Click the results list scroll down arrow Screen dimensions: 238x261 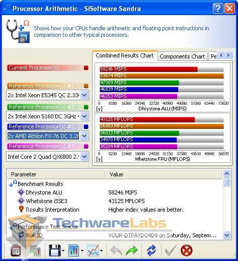(x=227, y=235)
